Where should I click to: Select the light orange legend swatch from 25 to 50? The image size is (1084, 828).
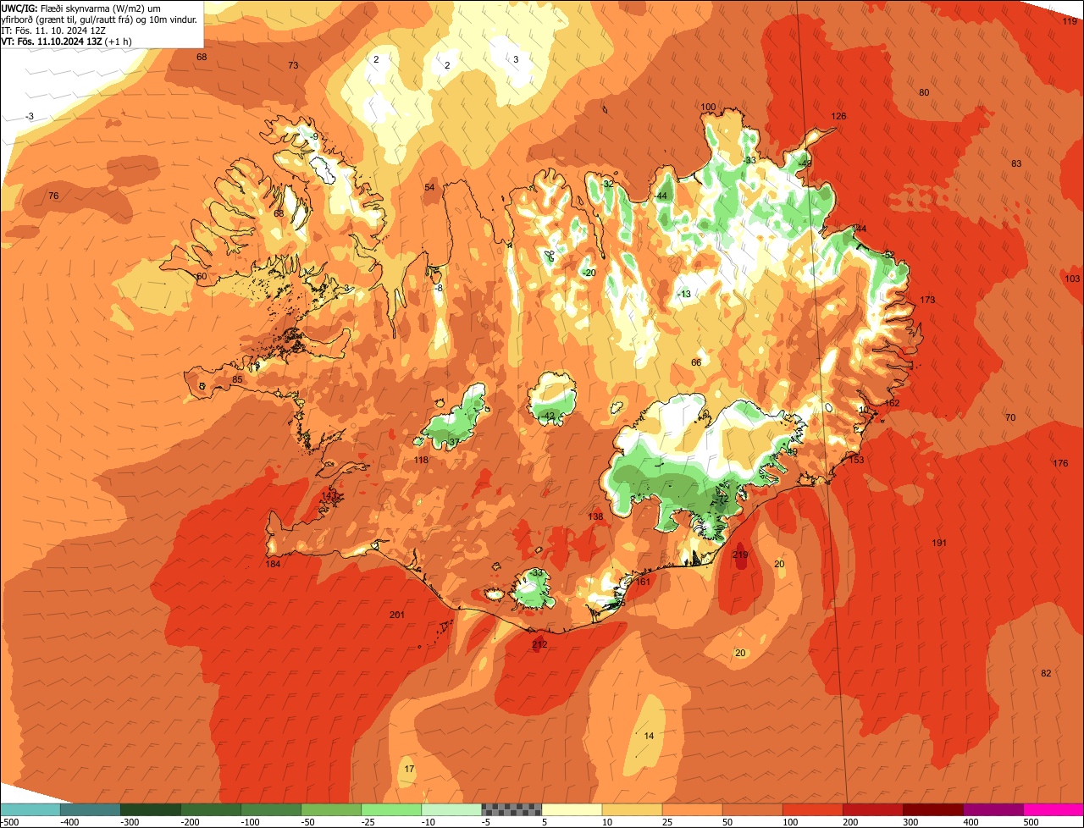(x=693, y=809)
